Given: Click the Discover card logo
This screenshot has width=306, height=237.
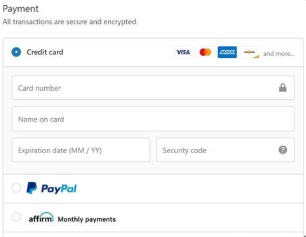Looking at the screenshot, I should pyautogui.click(x=249, y=52).
